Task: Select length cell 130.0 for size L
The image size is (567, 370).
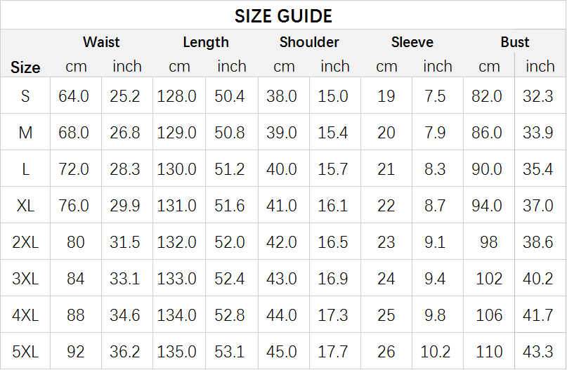Action: [x=176, y=169]
